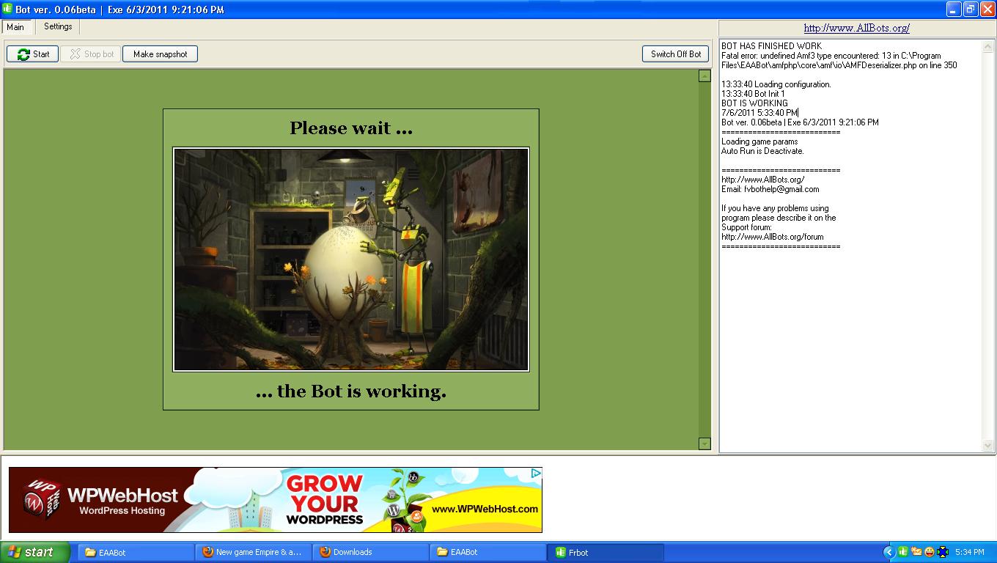Open the first EAABot folder taskbar item
The width and height of the screenshot is (997, 563).
pyautogui.click(x=136, y=552)
